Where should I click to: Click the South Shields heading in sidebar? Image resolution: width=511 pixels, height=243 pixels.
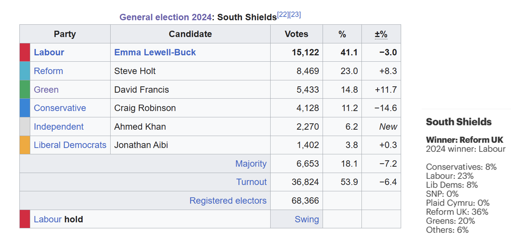click(458, 122)
